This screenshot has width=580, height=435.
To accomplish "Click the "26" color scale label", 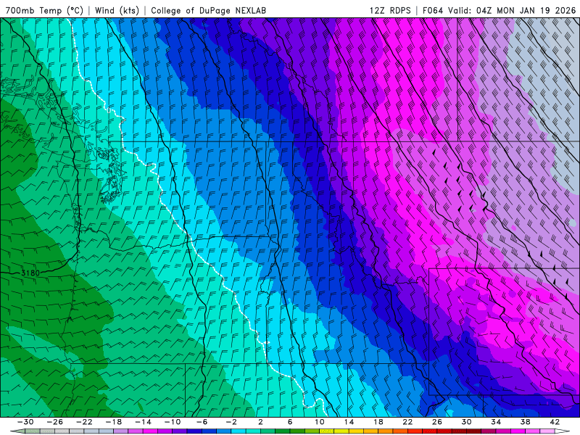I will tap(437, 422).
